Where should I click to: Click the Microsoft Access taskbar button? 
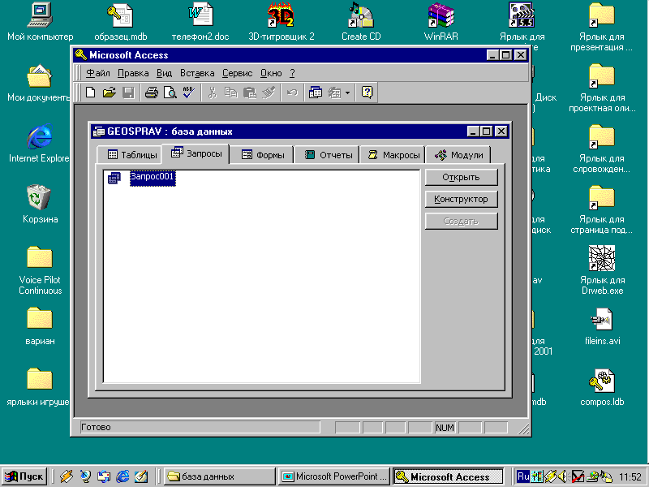pyautogui.click(x=448, y=476)
